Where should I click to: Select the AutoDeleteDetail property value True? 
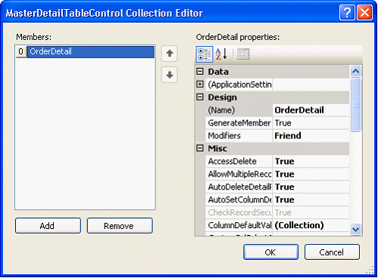coord(311,187)
